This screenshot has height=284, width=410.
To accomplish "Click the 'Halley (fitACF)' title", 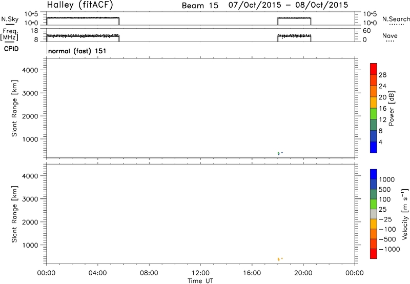I will click(80, 5).
